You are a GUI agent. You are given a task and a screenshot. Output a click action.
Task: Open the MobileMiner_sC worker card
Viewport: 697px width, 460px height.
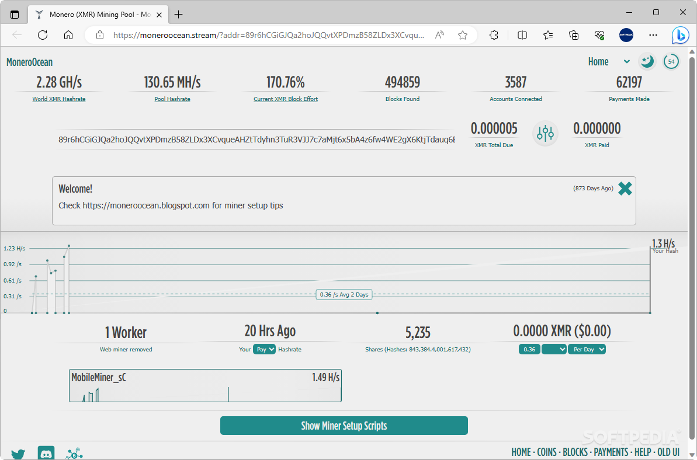pyautogui.click(x=205, y=385)
